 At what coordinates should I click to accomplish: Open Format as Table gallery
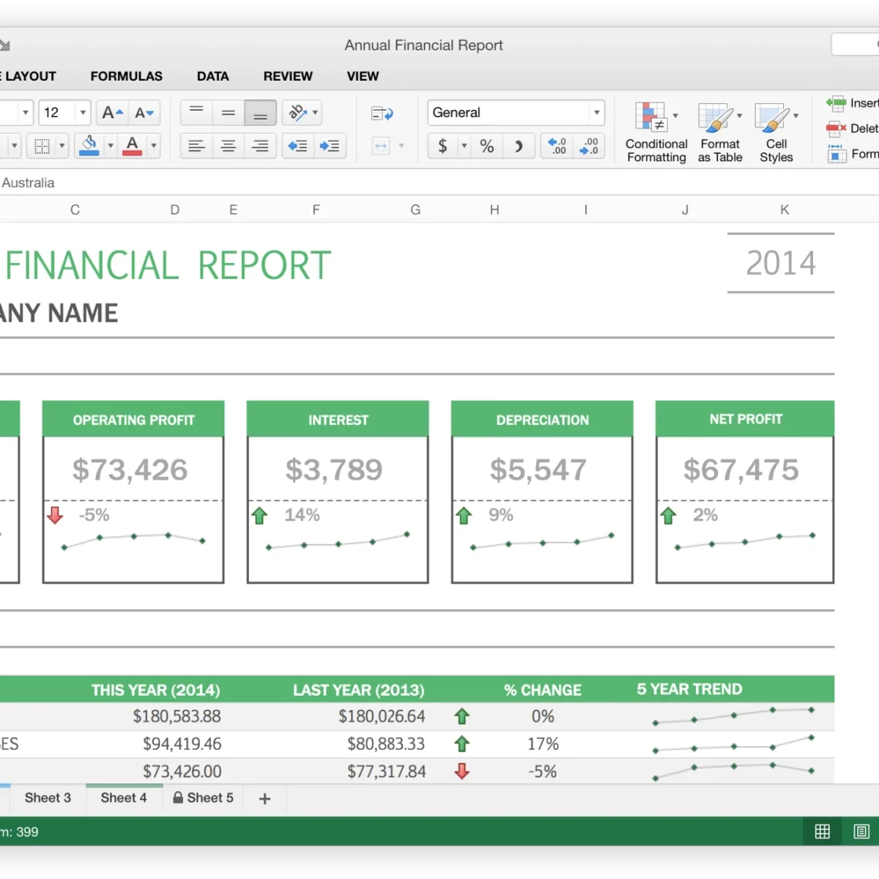(720, 133)
